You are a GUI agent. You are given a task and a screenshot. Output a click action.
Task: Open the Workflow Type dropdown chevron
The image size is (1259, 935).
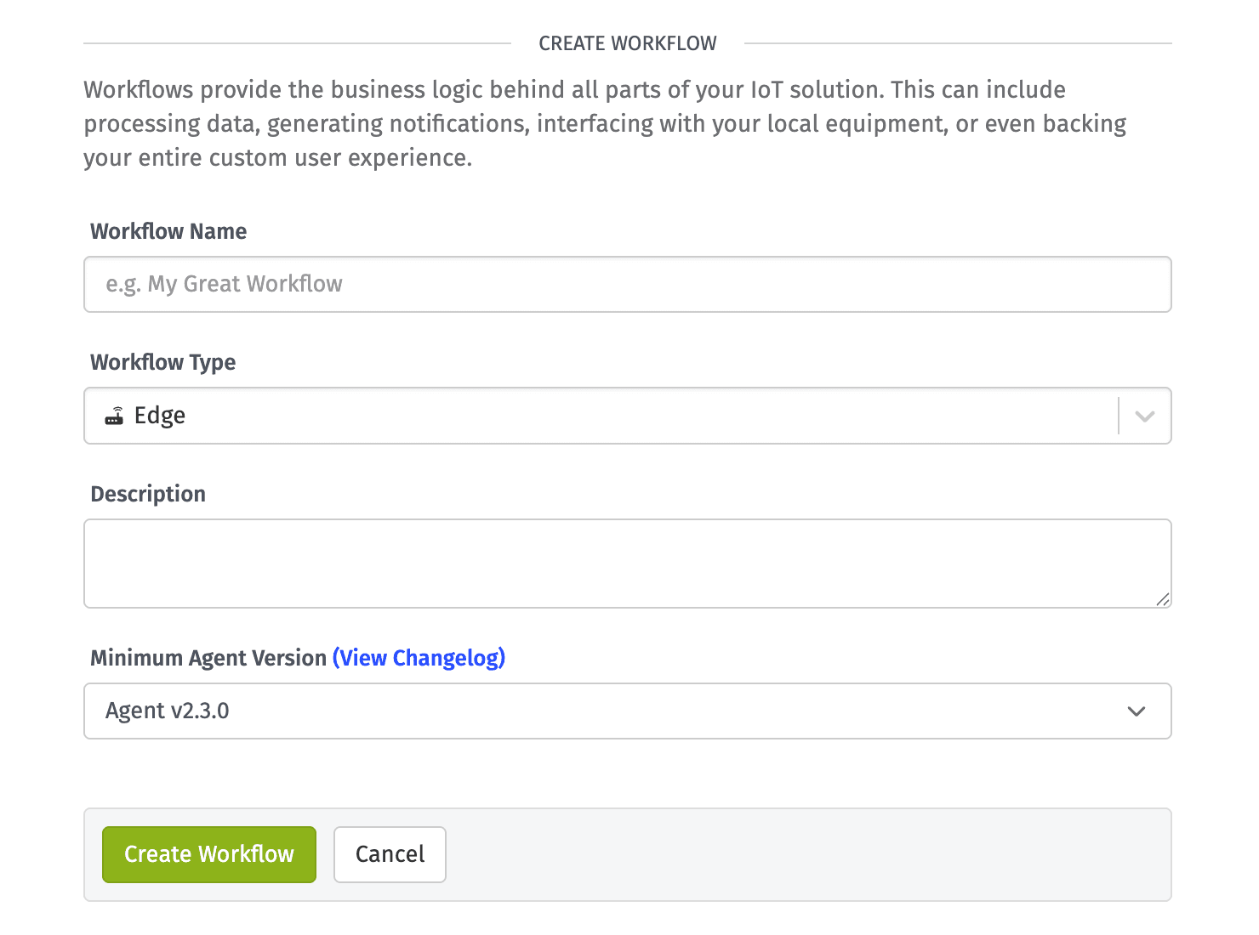[1144, 416]
